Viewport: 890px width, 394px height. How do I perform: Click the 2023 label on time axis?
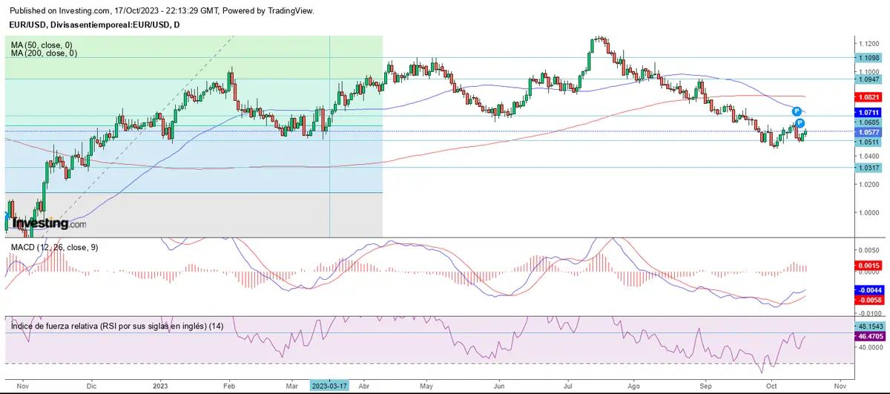coord(162,386)
